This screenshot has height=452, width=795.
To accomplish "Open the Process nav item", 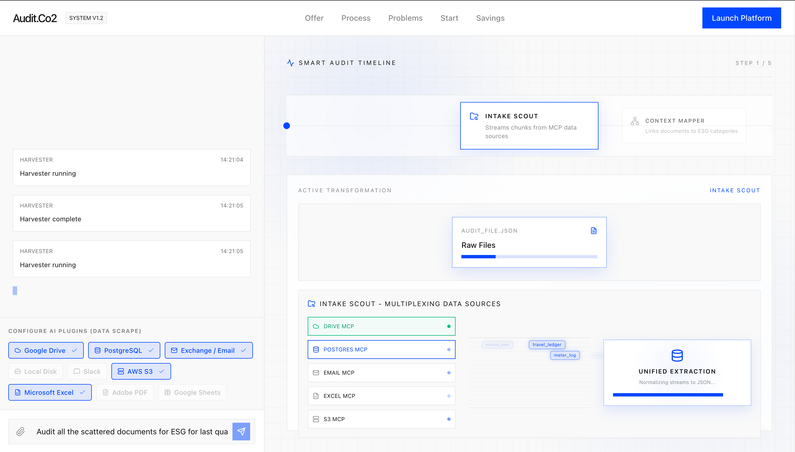I will point(355,18).
